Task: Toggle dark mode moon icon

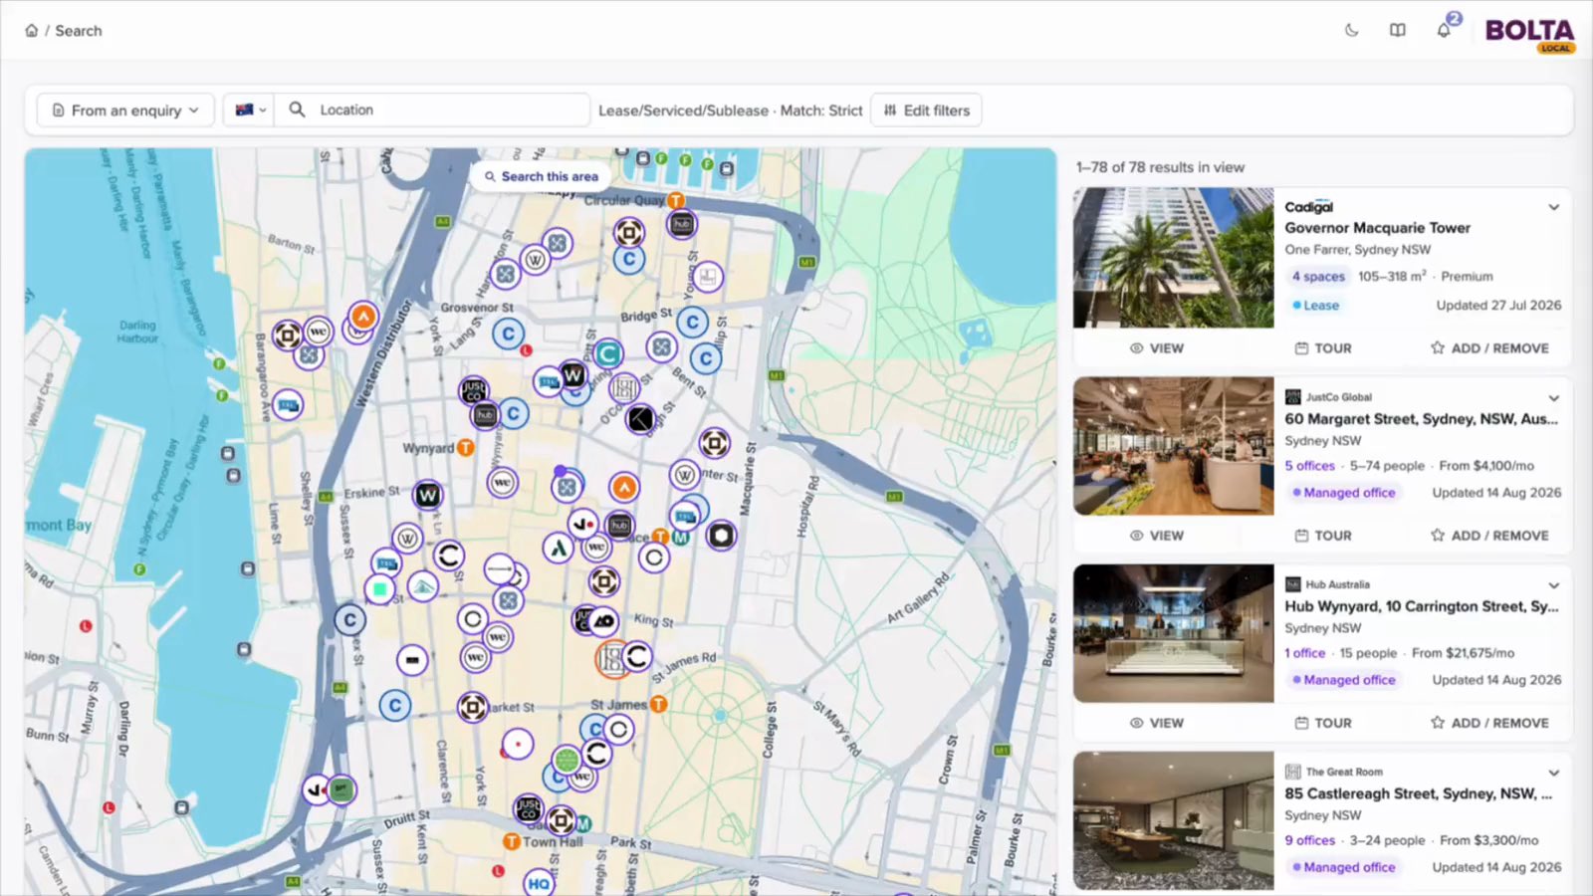Action: [1351, 30]
